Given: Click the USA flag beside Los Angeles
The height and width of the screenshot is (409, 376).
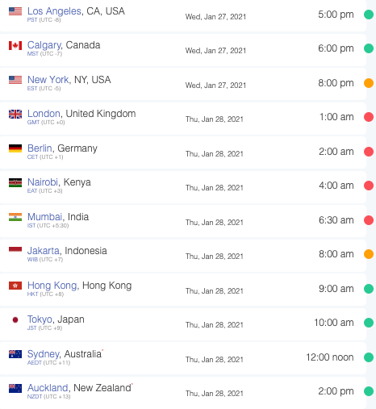Looking at the screenshot, I should coord(15,11).
